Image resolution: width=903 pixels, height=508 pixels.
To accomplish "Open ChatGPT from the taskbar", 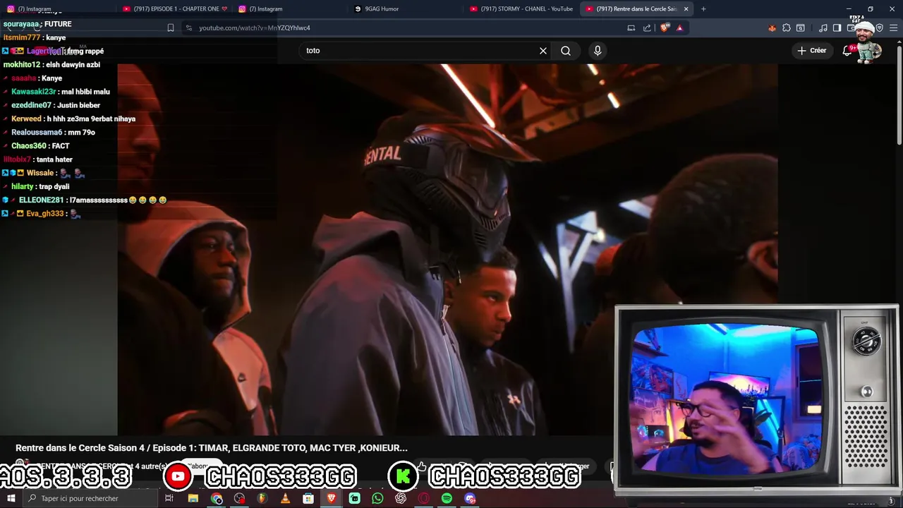I will click(401, 499).
